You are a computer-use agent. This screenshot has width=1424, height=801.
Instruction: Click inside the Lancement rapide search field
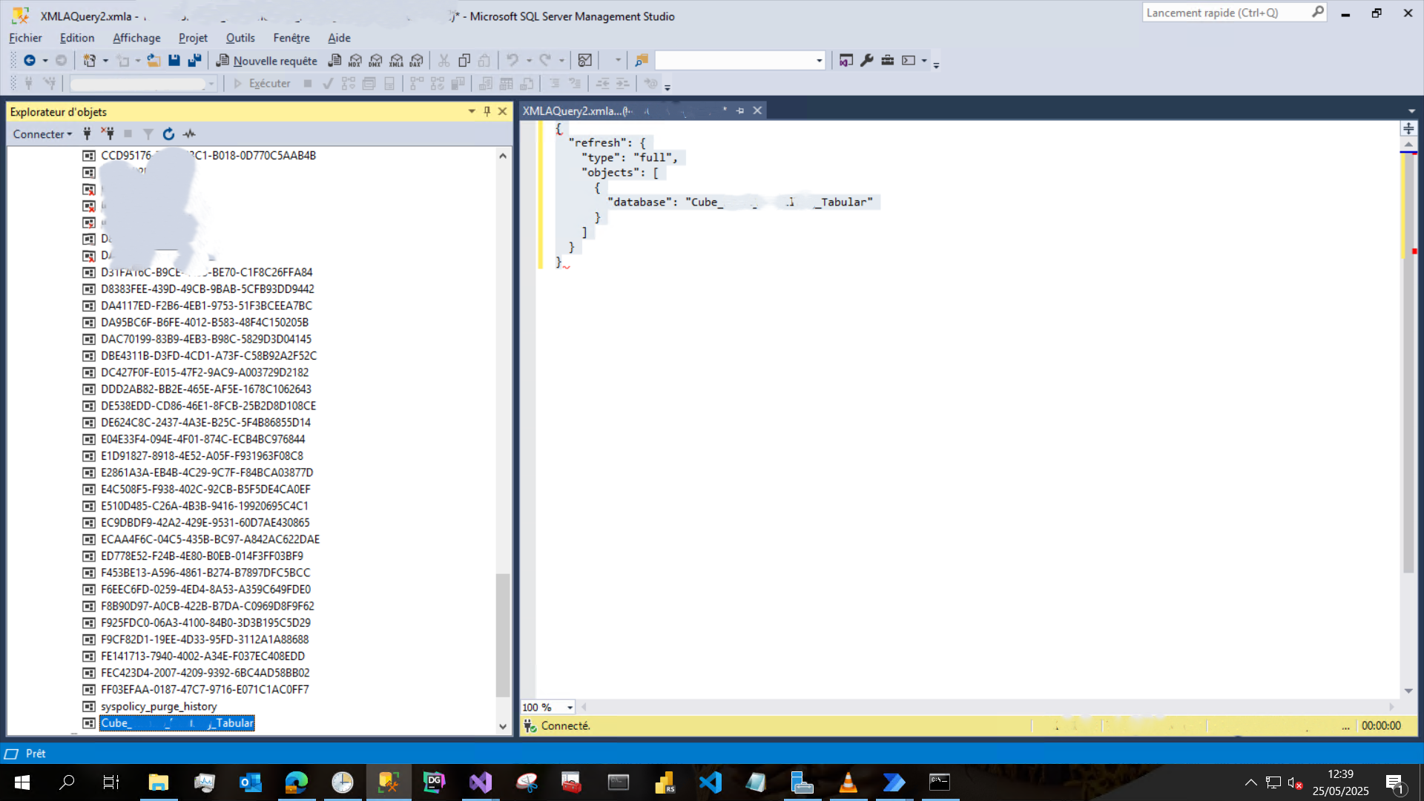[1227, 13]
